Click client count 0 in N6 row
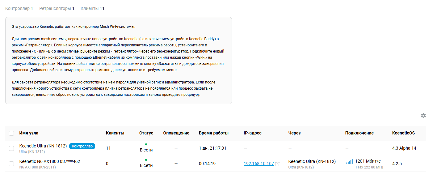This screenshot has height=183, width=433. (107, 164)
